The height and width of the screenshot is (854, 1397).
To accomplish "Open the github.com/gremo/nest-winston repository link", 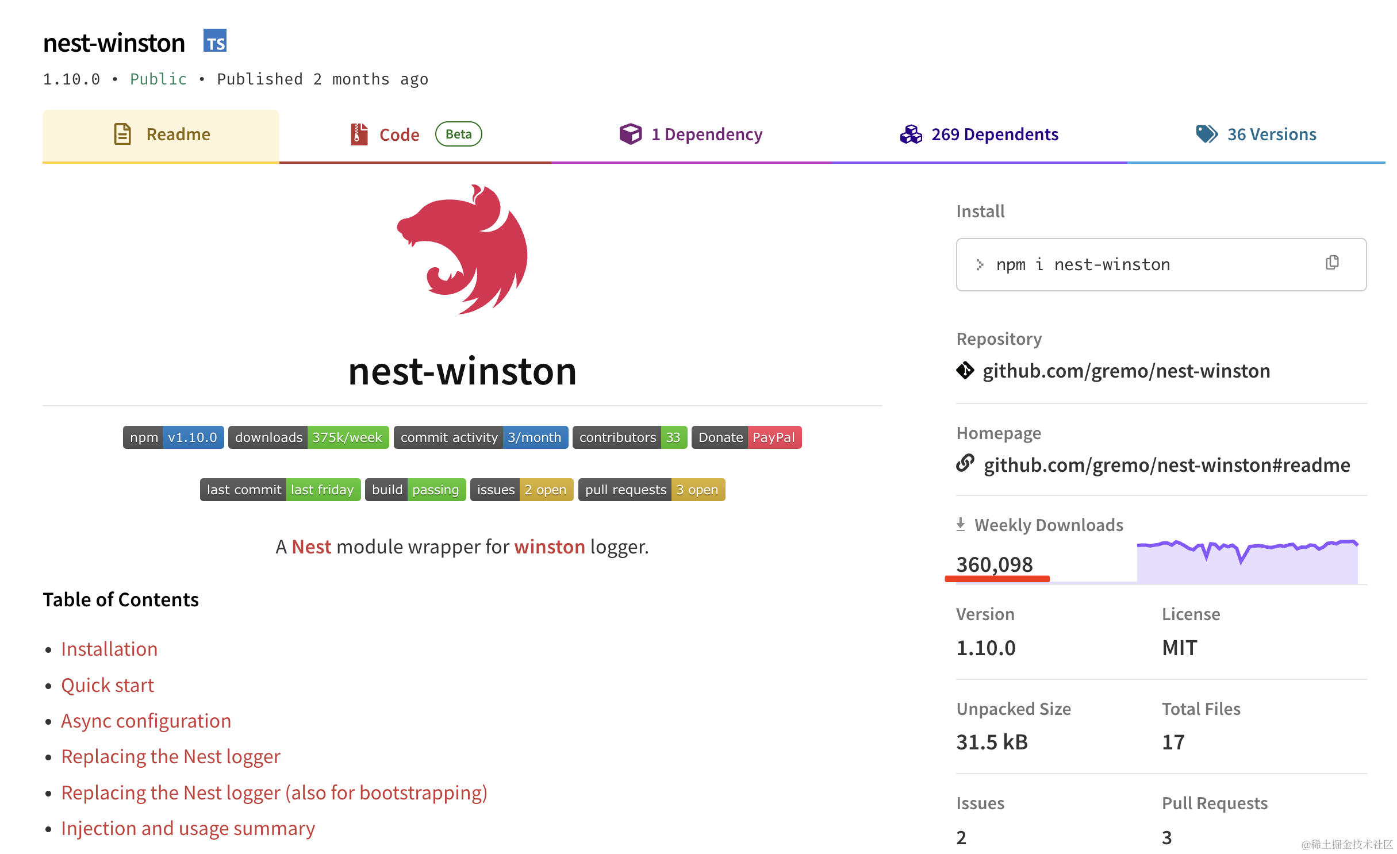I will click(1126, 371).
